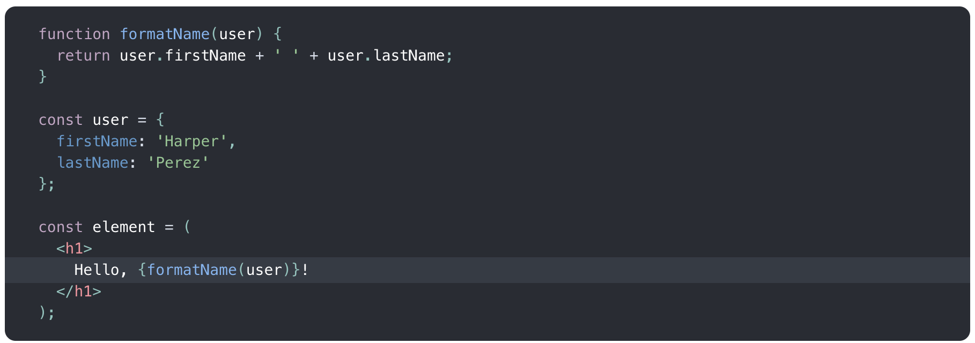The image size is (975, 343).
Task: Click the firstName property key
Action: (x=97, y=141)
